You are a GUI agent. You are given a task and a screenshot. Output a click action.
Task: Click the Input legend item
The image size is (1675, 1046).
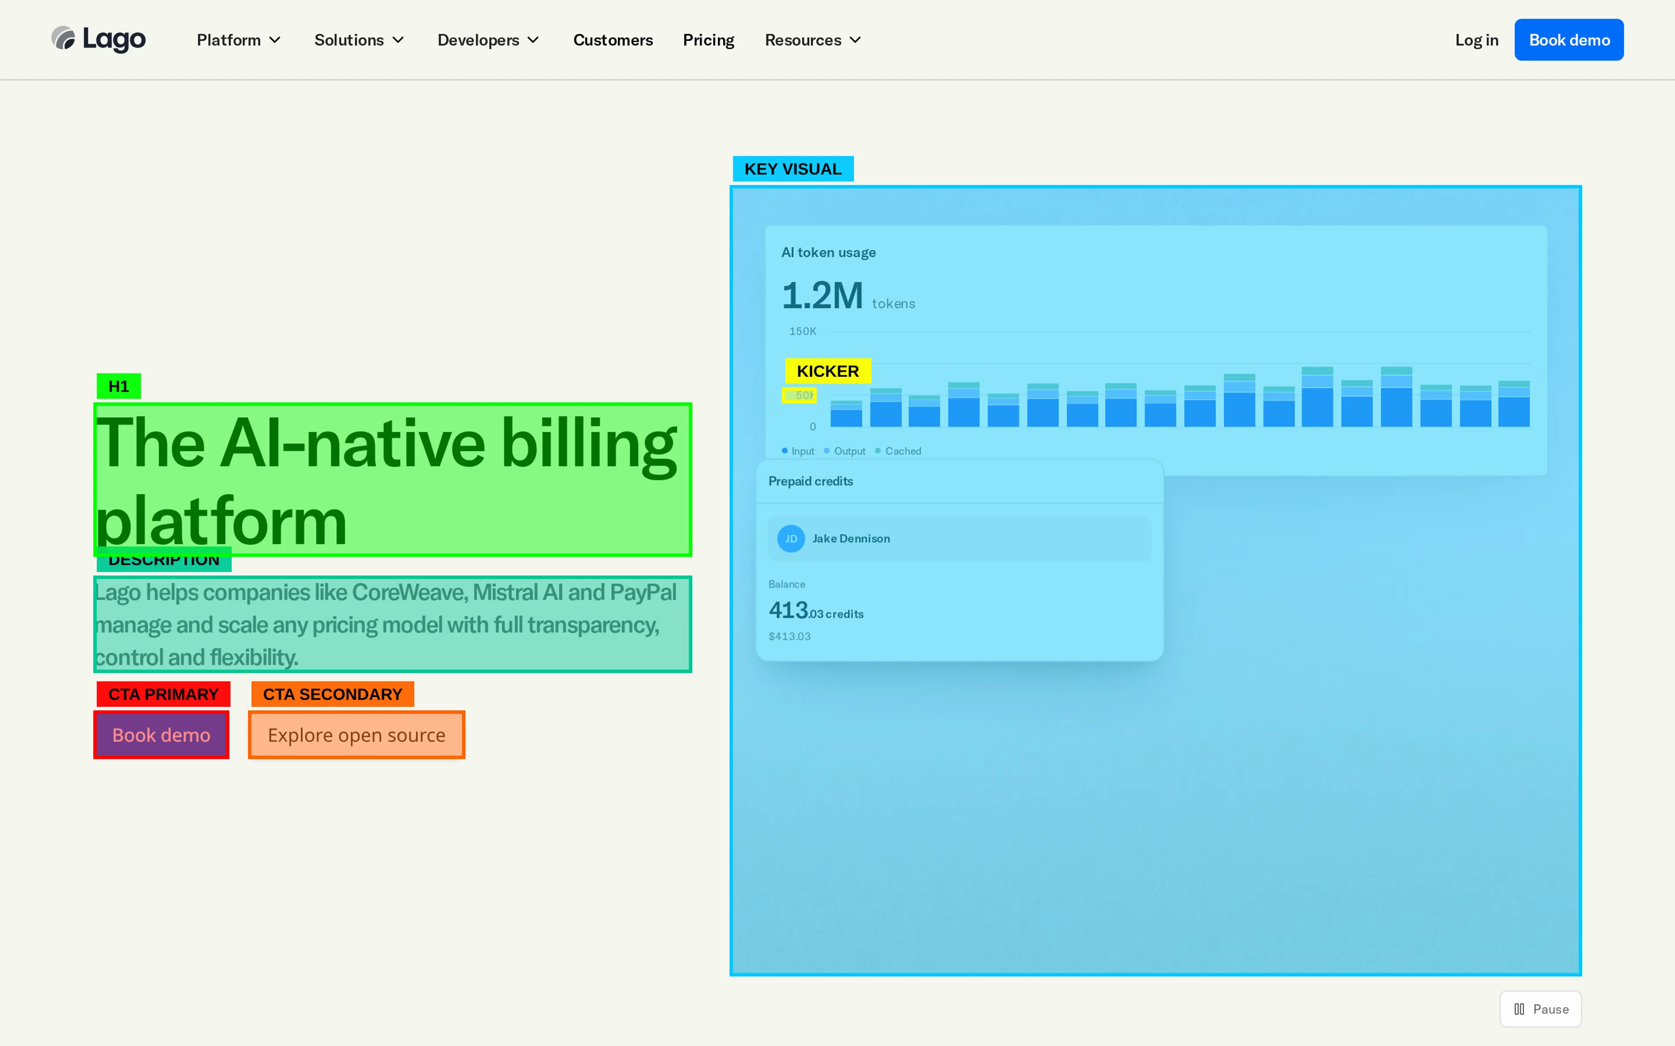click(x=798, y=451)
